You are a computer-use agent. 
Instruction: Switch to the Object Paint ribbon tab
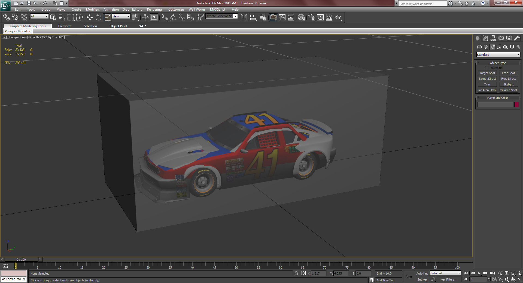118,26
